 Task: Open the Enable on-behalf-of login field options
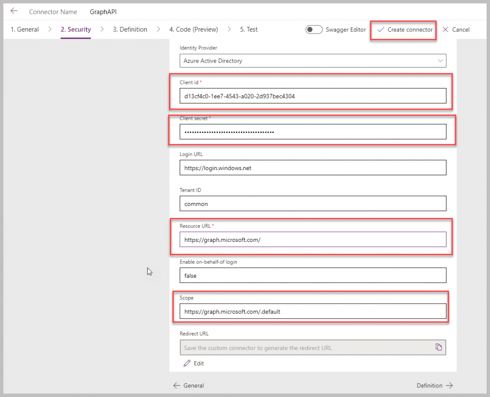313,275
